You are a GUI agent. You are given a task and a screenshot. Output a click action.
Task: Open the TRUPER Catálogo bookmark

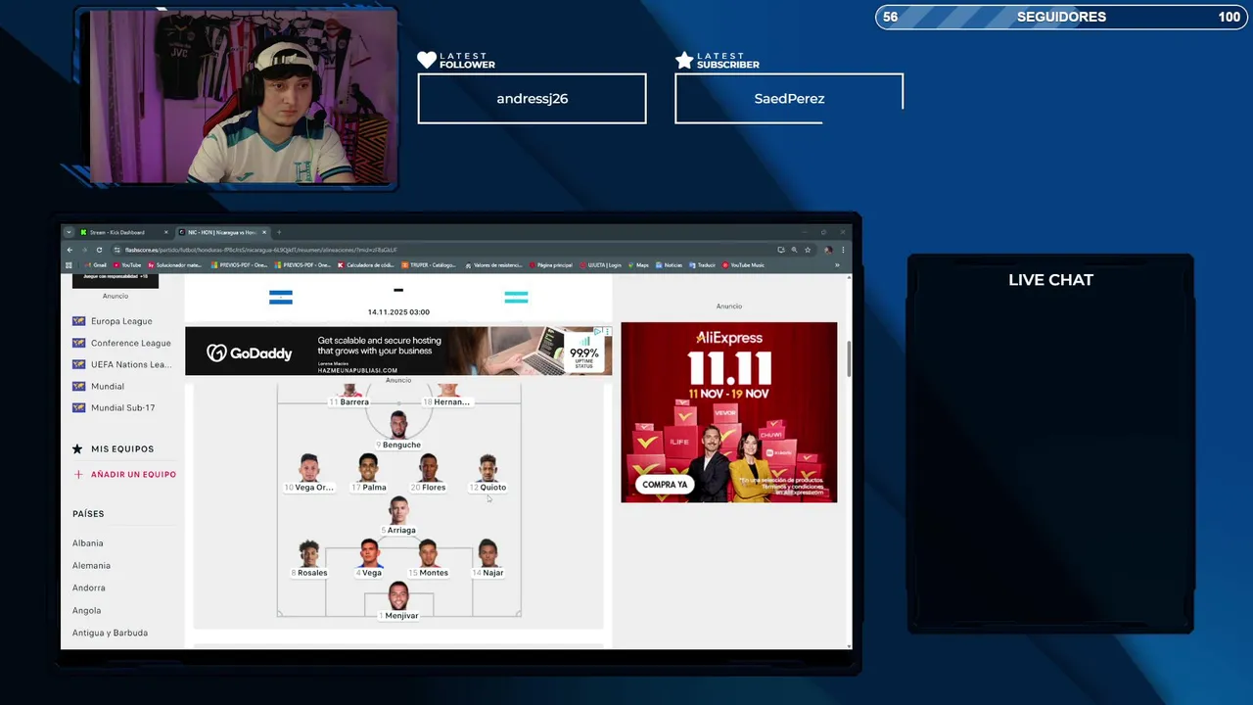429,265
